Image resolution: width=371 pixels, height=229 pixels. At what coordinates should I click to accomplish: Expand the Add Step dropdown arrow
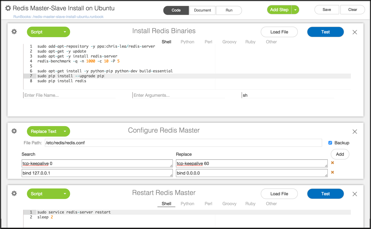pyautogui.click(x=295, y=10)
